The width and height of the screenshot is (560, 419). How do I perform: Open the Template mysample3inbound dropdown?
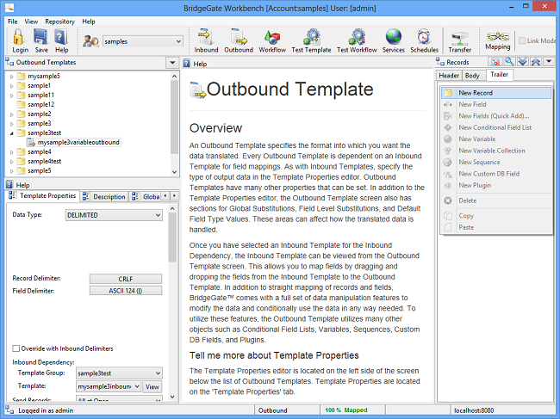click(x=137, y=386)
